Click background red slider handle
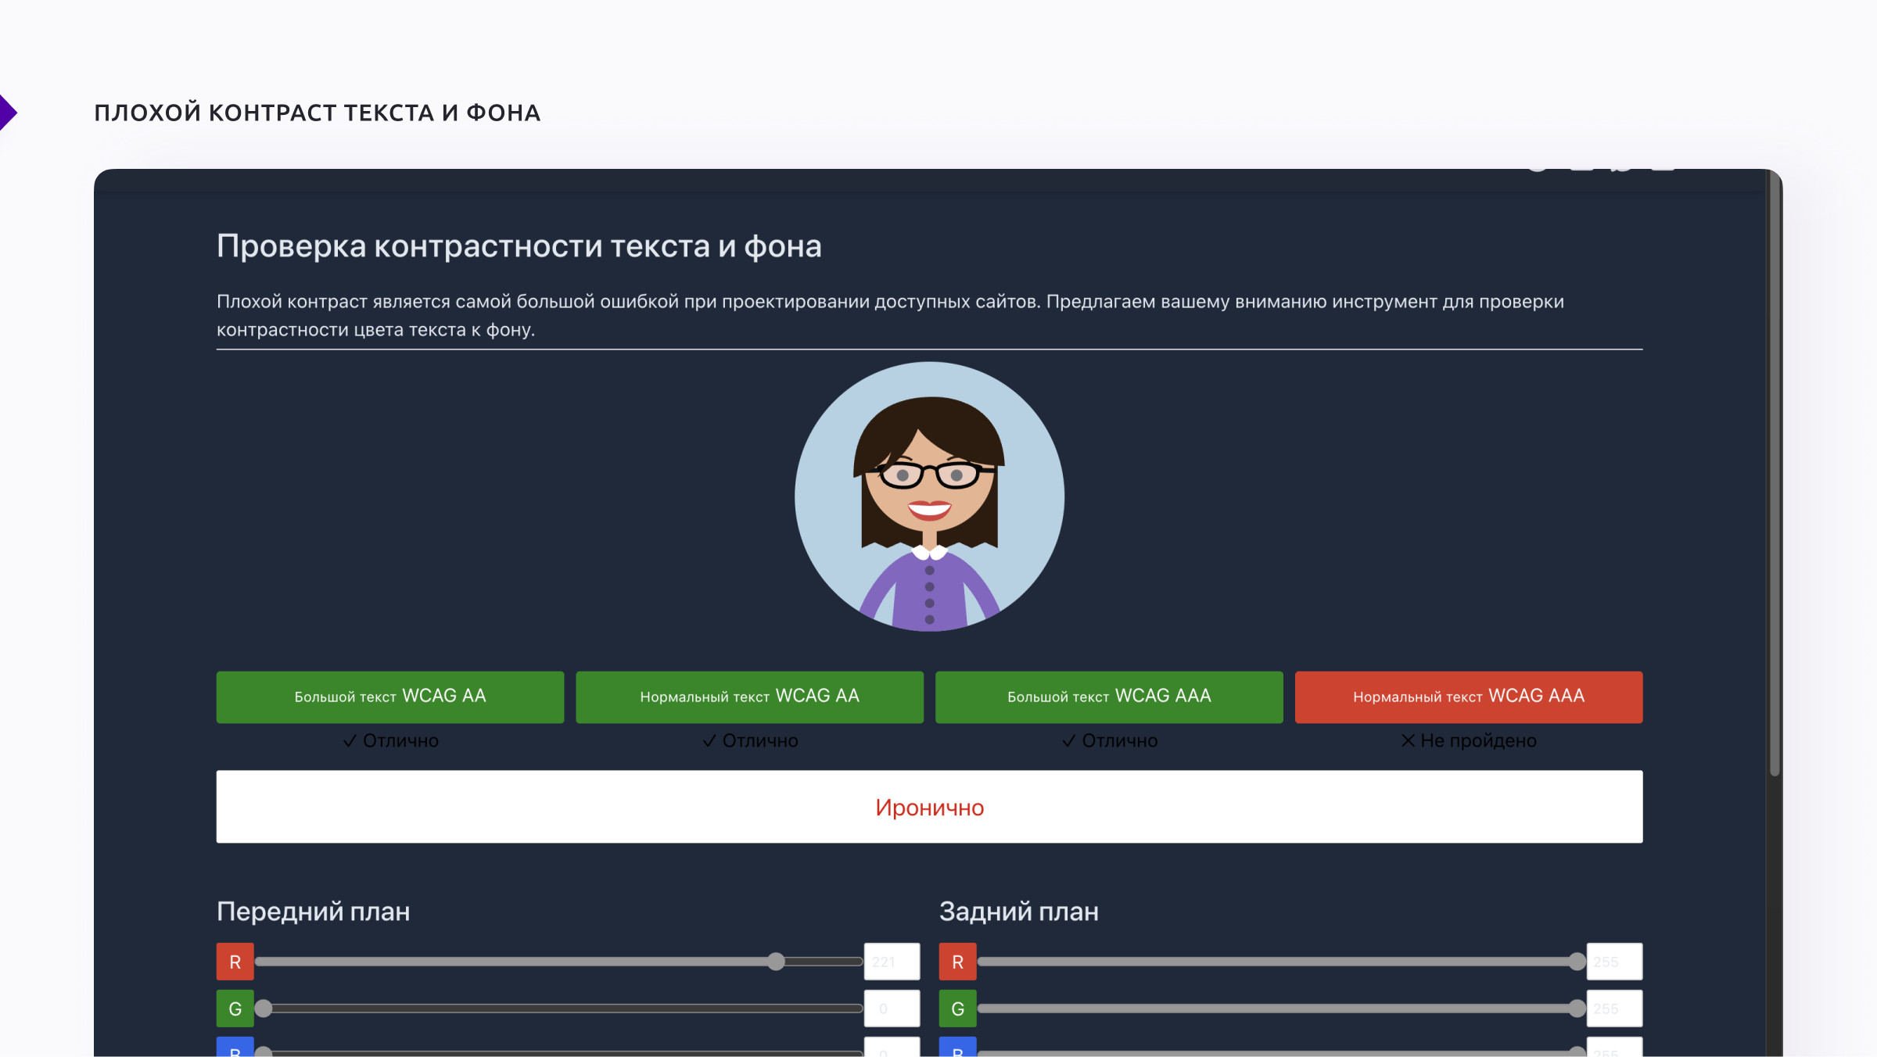 click(x=1577, y=962)
